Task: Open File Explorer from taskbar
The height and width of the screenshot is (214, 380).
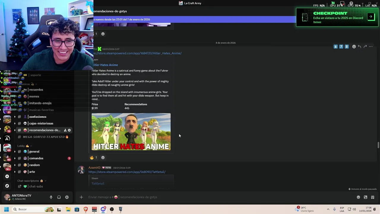Action: click(68, 209)
